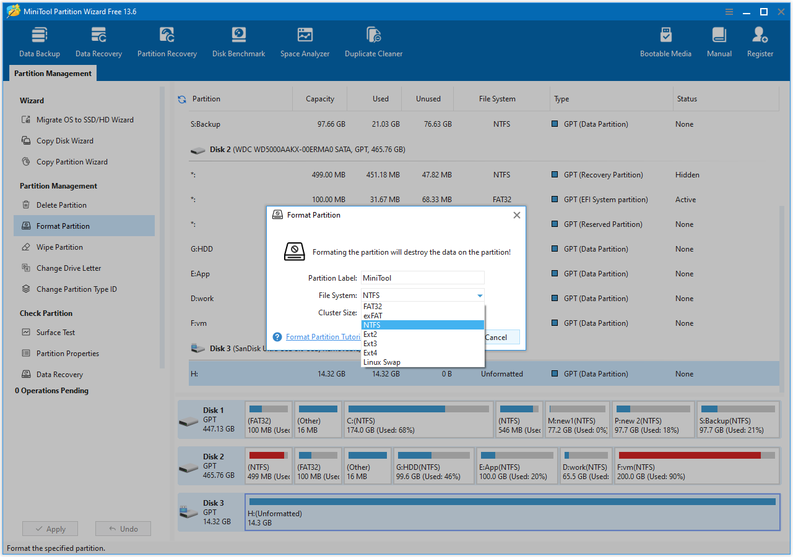Image resolution: width=793 pixels, height=557 pixels.
Task: Launch the Duplicate Cleaner tool
Action: pyautogui.click(x=373, y=41)
